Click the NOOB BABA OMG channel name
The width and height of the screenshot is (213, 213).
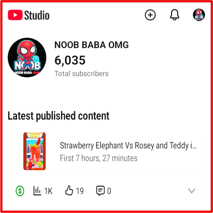pos(92,45)
